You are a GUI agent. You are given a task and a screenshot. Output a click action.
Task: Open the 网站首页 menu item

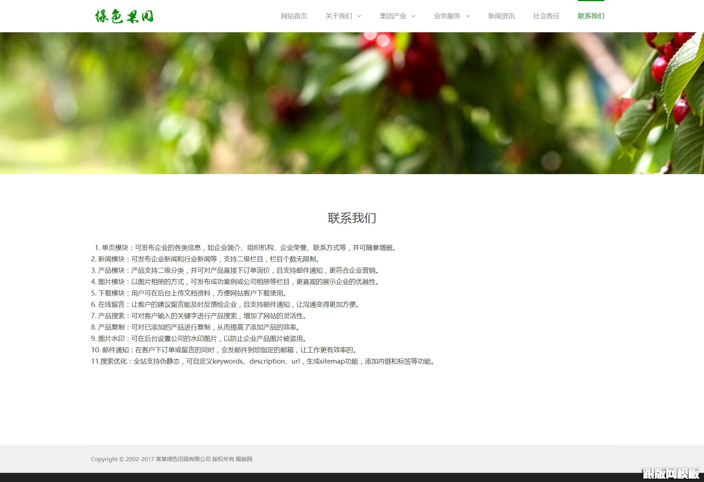[294, 16]
